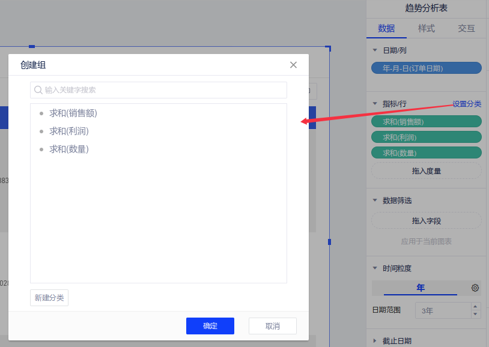This screenshot has width=489, height=347.
Task: Open time granularity gear settings
Action: tap(475, 288)
